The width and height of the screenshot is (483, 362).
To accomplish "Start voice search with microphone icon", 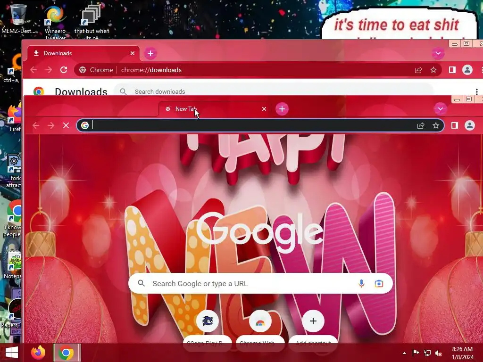I will point(362,283).
